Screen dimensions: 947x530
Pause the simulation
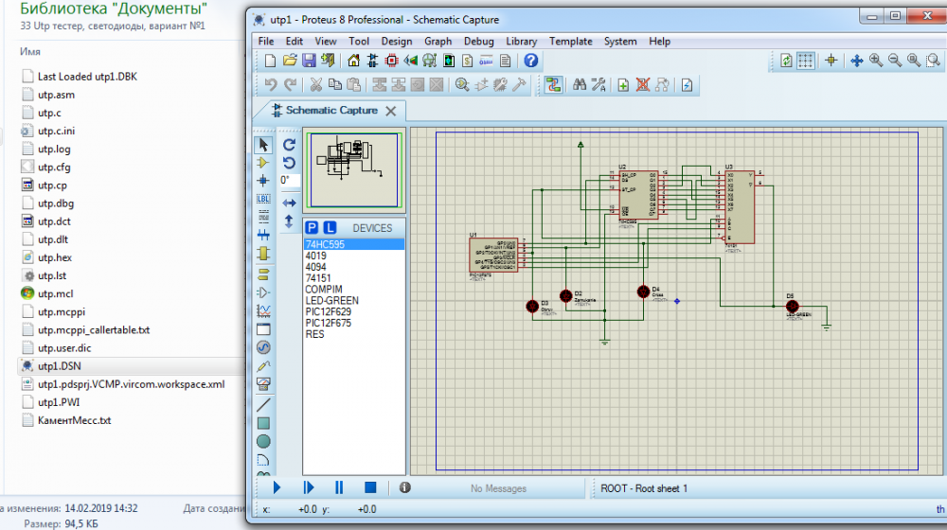[x=339, y=487]
